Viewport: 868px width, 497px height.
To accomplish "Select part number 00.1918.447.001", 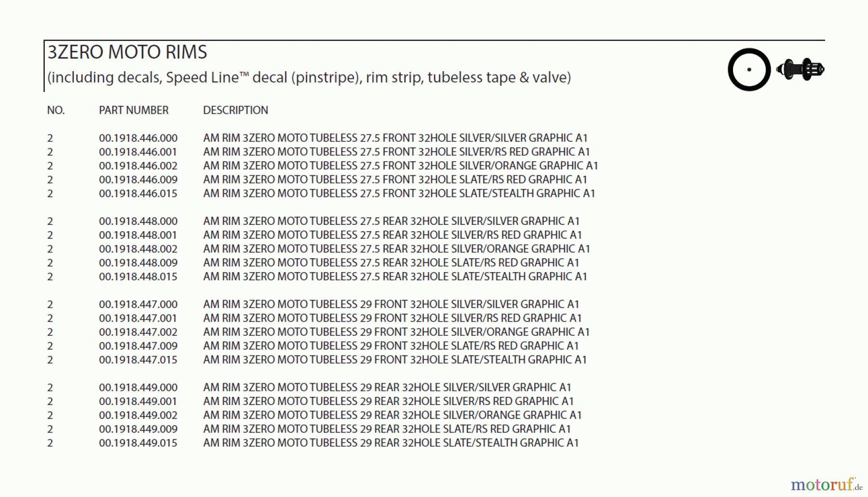I will tap(138, 318).
